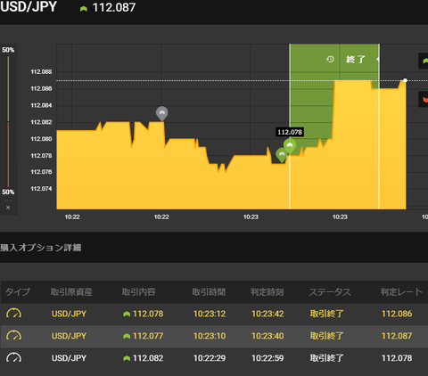Click USD/JPY in the 112.078 trade row
The width and height of the screenshot is (428, 376).
pos(69,314)
